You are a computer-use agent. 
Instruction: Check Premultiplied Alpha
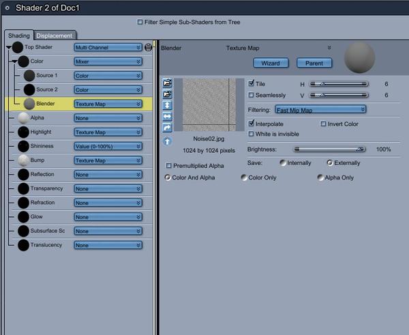click(x=169, y=166)
